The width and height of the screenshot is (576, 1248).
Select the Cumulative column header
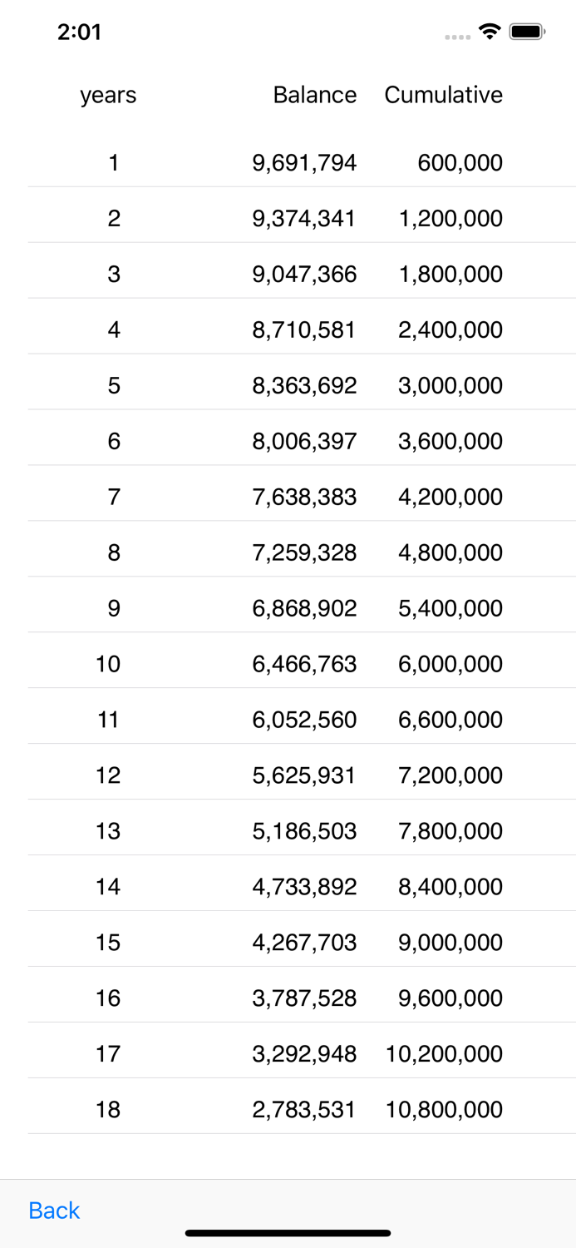444,95
